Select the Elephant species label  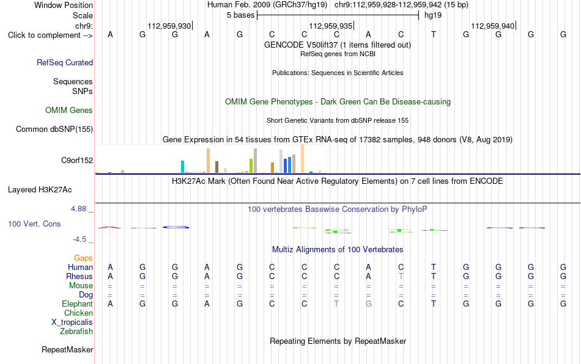(x=78, y=304)
